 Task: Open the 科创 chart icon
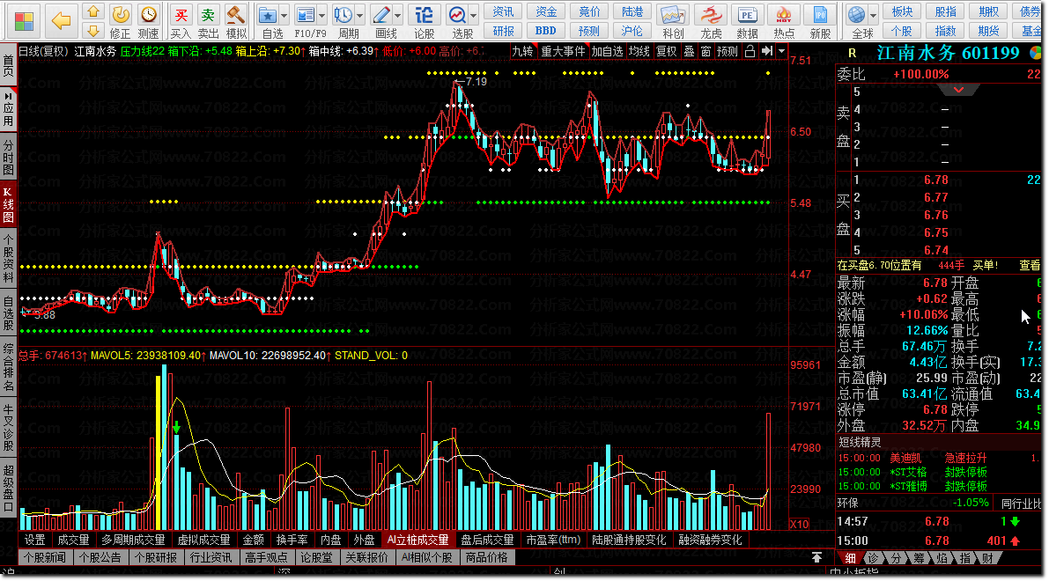tap(672, 15)
